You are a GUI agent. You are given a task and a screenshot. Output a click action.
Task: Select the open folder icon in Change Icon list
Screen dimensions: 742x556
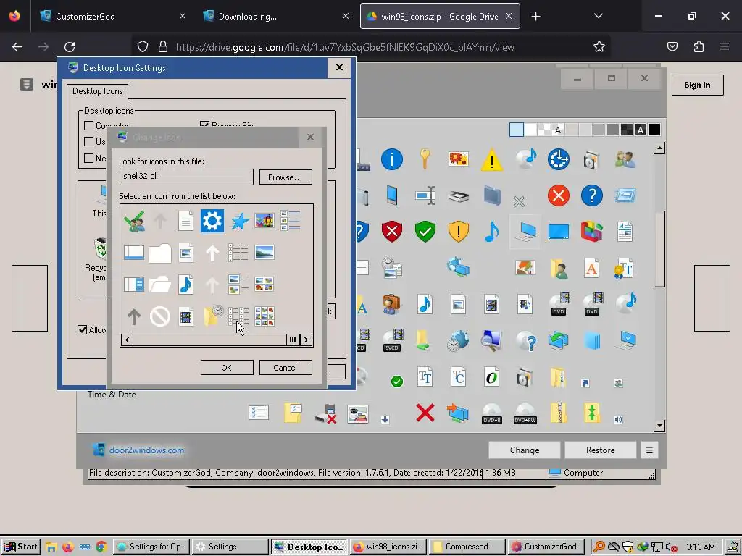tap(160, 284)
